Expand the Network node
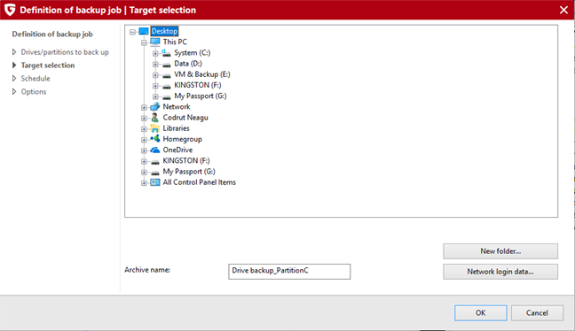575x331 pixels. click(x=144, y=107)
